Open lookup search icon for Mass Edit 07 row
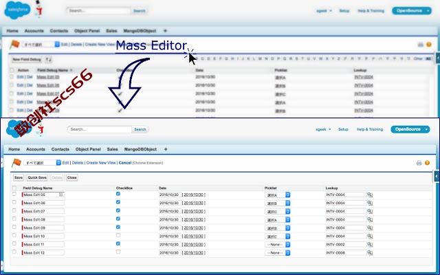This screenshot has height=275, width=440. 370,211
